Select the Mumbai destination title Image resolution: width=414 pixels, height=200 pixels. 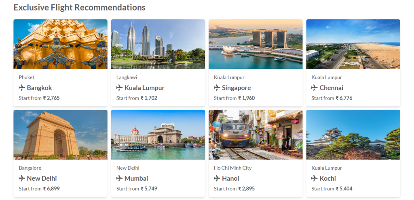point(136,178)
